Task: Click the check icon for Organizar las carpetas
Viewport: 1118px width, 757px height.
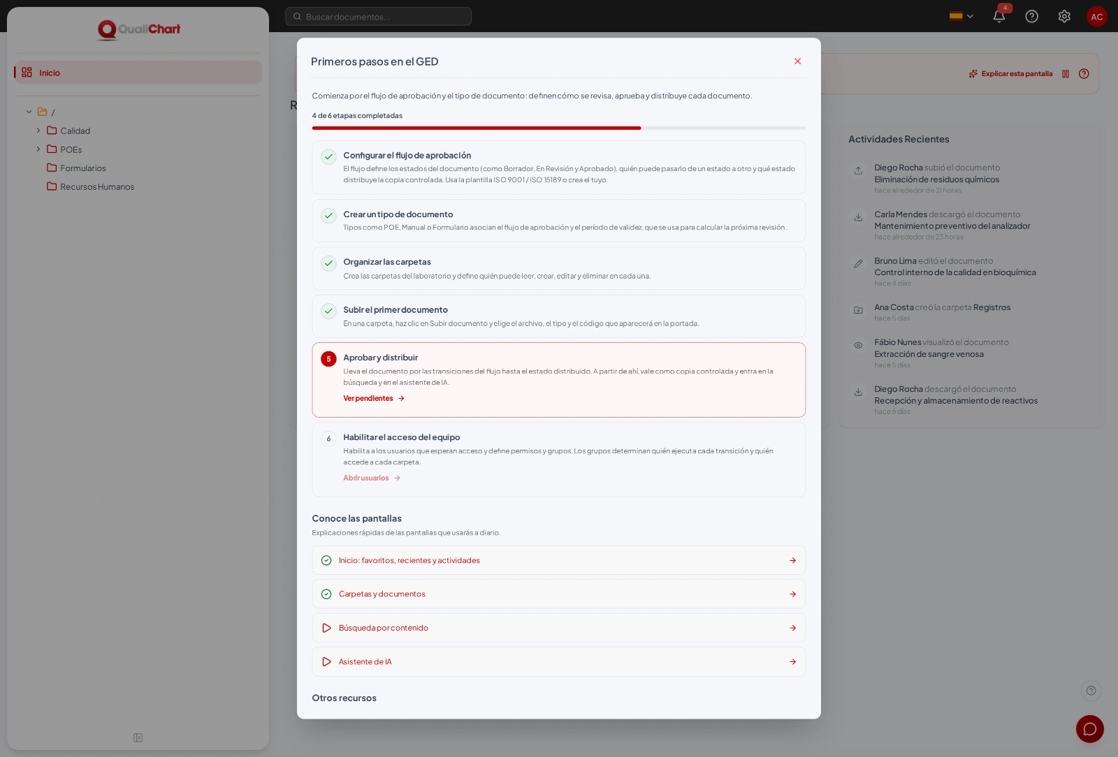Action: [x=328, y=263]
